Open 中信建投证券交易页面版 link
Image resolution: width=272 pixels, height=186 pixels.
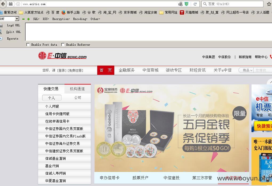(64, 151)
